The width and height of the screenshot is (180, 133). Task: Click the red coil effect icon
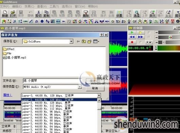pos(173,21)
